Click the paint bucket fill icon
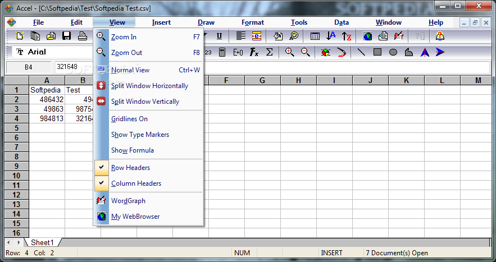The image size is (496, 262). pos(278,36)
